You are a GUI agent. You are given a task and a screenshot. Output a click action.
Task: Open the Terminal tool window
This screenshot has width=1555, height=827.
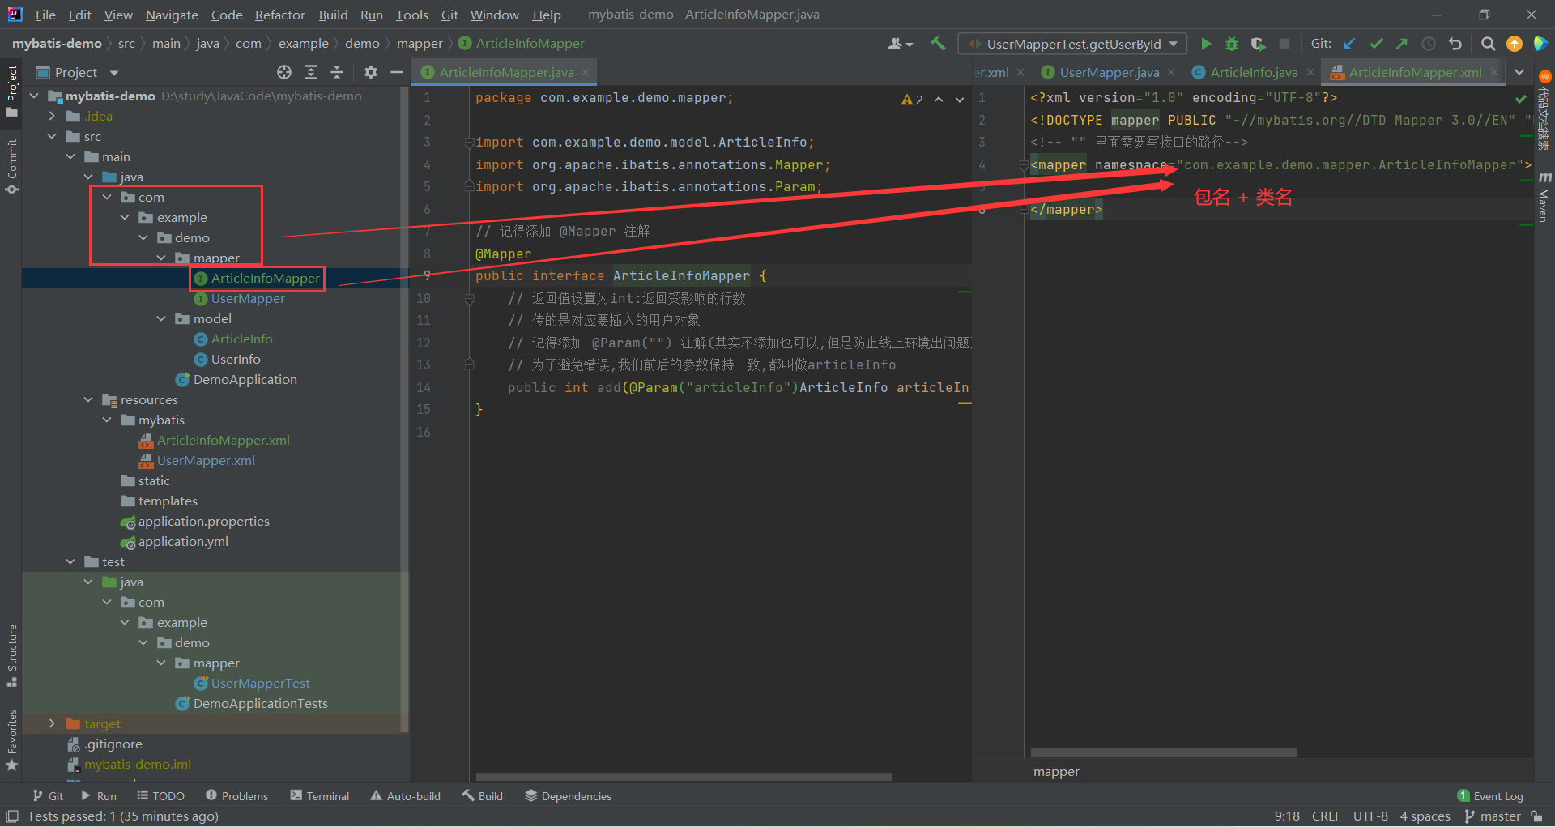320,796
